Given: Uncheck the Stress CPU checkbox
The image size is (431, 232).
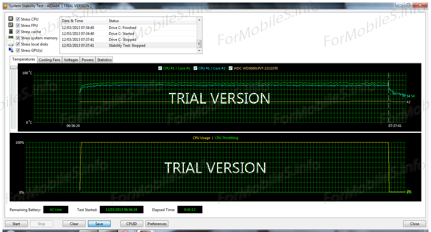Looking at the screenshot, I should (18, 19).
